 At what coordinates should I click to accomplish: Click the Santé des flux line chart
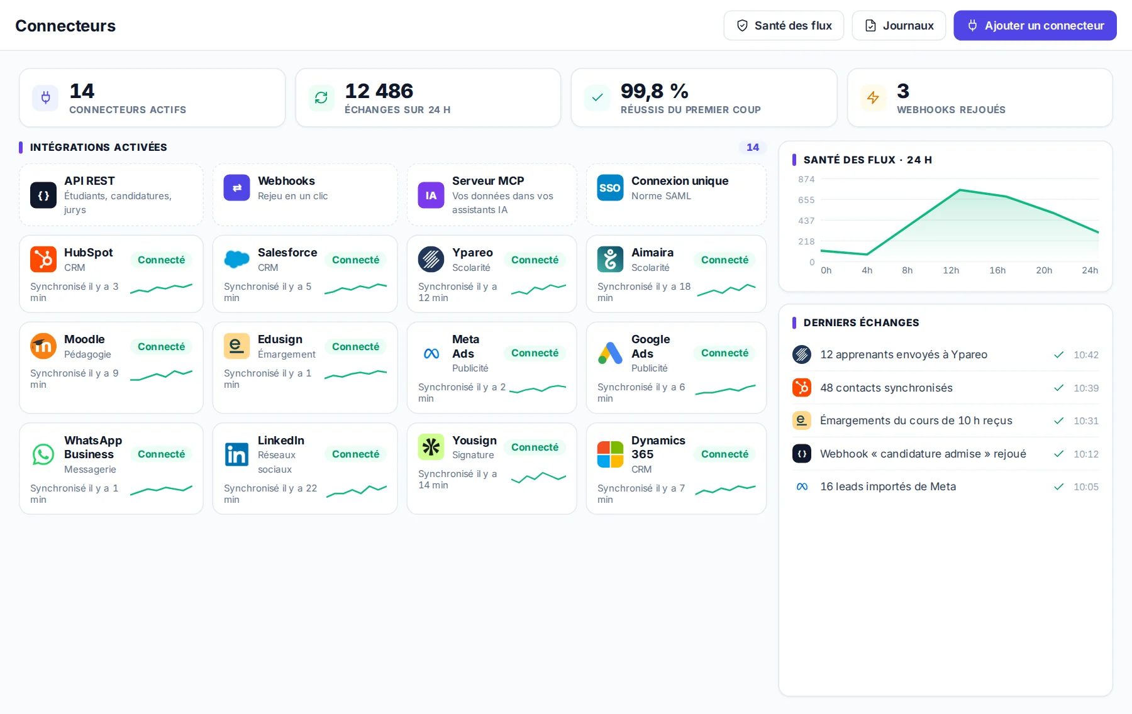[x=960, y=220]
